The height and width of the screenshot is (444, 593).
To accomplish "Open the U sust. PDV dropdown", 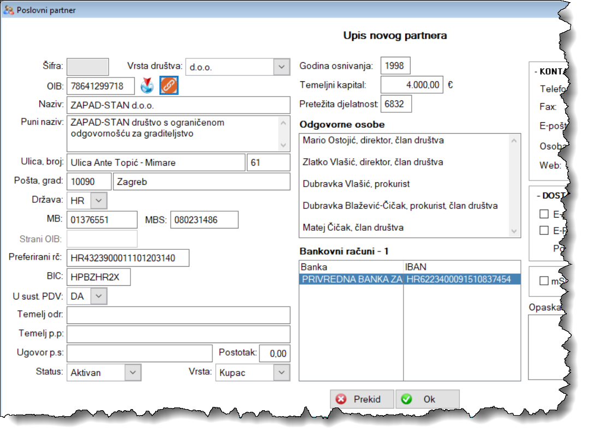I will [99, 296].
